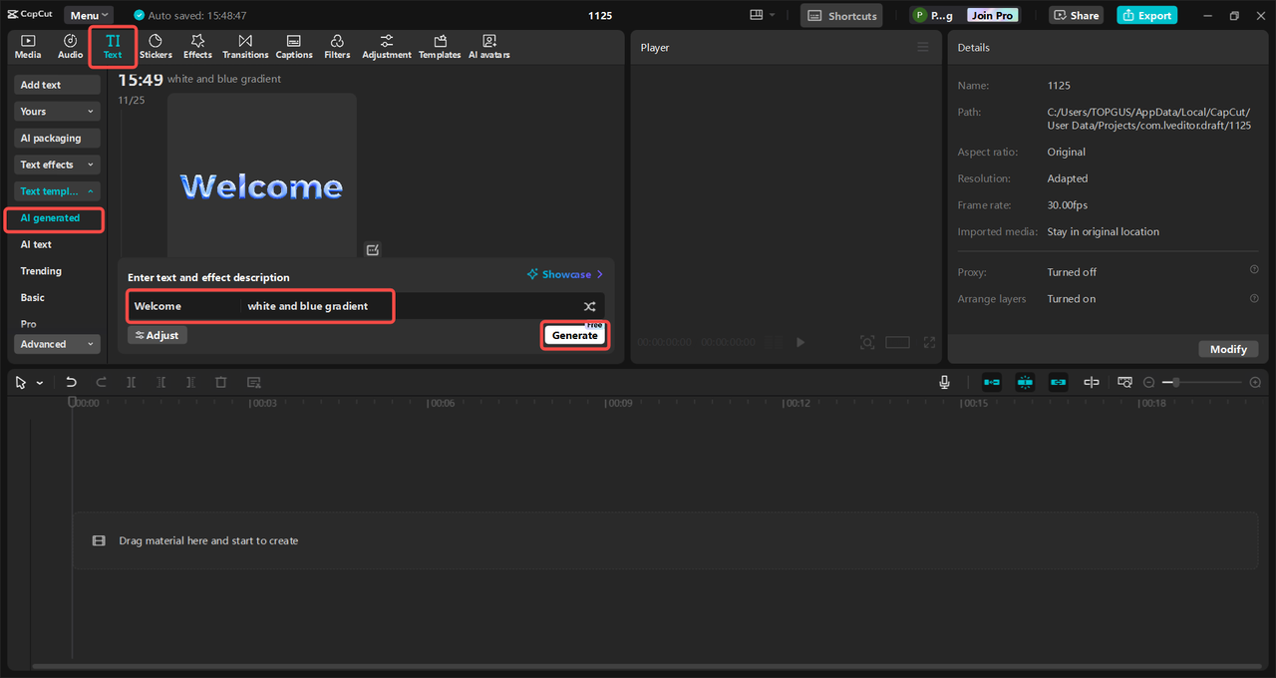Click the Join Pro button
The image size is (1276, 678).
[x=993, y=15]
